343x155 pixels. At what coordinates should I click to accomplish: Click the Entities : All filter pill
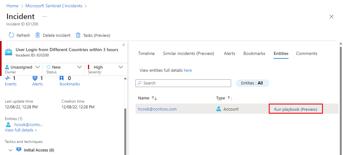pyautogui.click(x=252, y=83)
